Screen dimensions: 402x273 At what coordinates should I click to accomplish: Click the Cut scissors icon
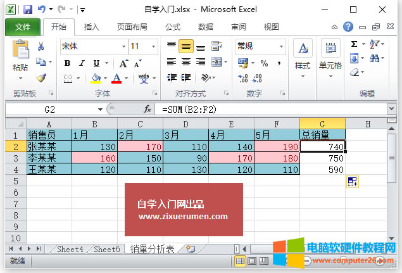click(x=41, y=46)
